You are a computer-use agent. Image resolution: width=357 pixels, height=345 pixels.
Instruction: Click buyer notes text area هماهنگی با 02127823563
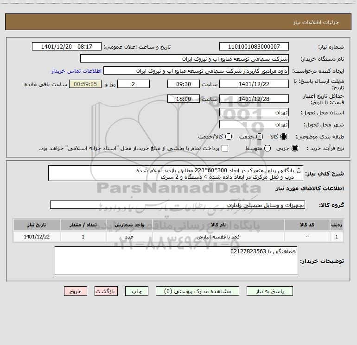176,261
